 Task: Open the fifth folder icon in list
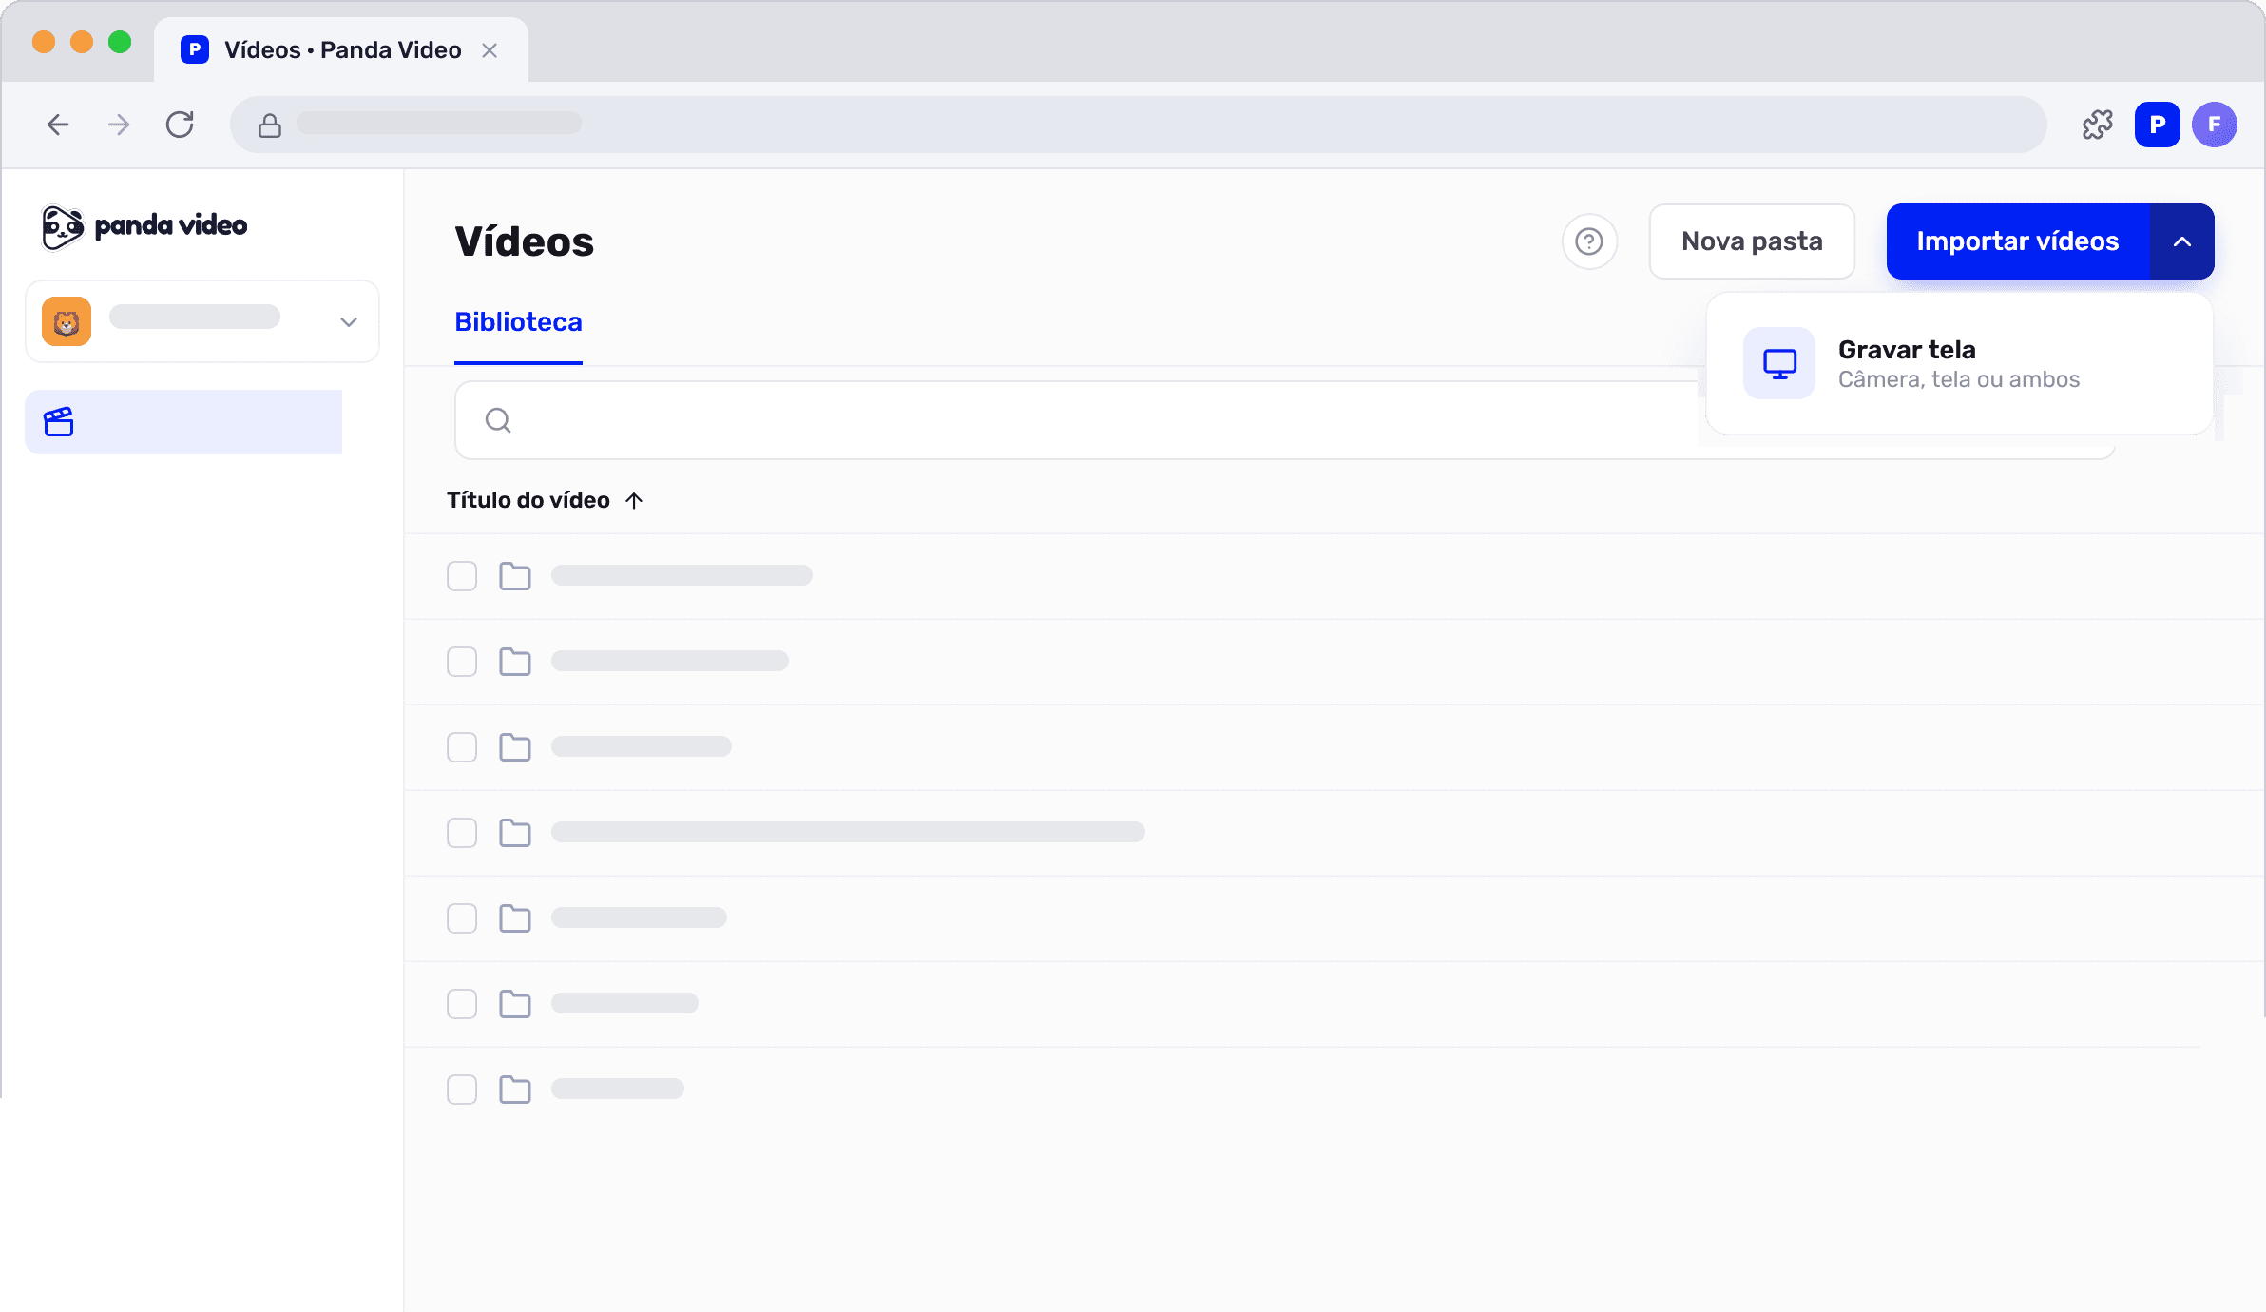515,918
